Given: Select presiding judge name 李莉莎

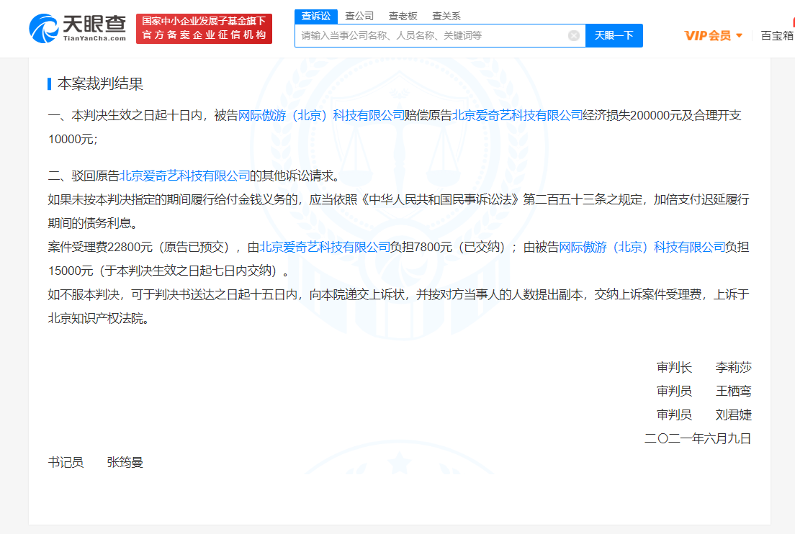Looking at the screenshot, I should click(x=733, y=367).
